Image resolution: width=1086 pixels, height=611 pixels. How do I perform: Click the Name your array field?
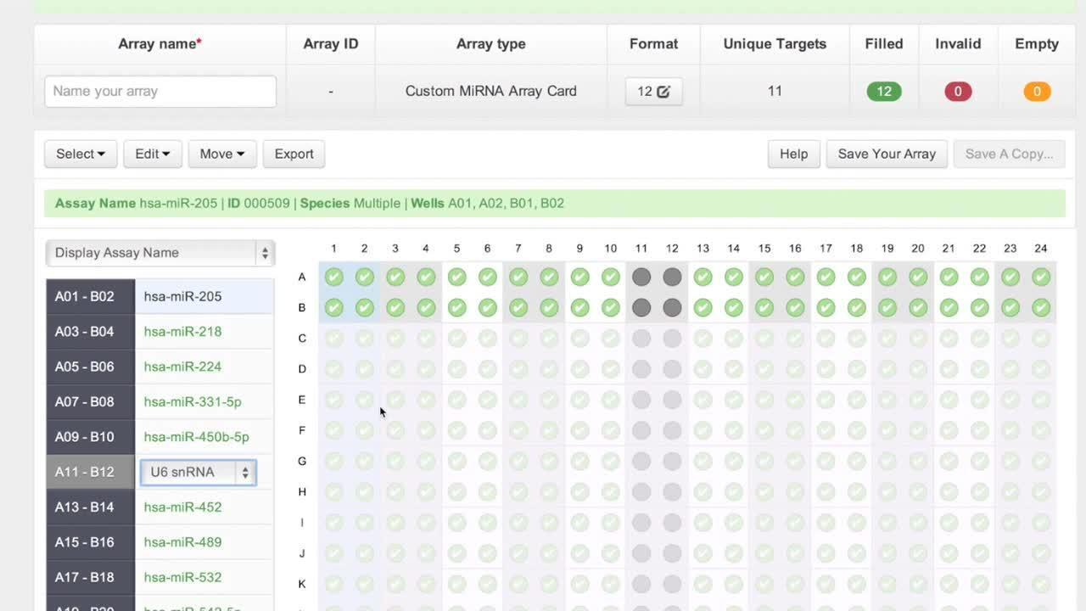[160, 92]
